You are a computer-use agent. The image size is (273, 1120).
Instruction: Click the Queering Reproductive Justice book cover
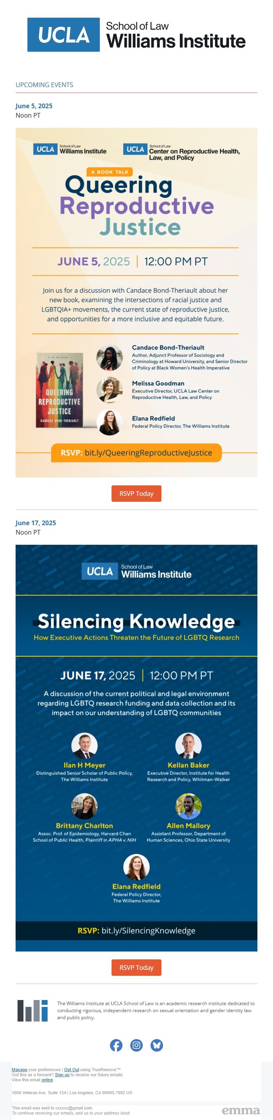(59, 390)
